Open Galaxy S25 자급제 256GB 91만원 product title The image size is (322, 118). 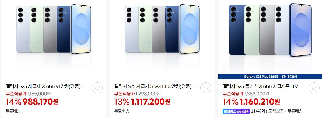[45, 86]
